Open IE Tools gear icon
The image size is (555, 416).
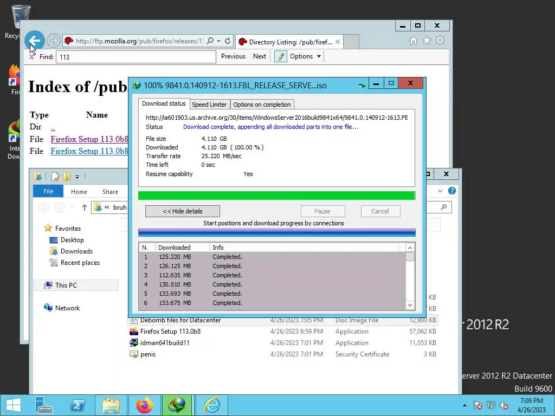pos(440,40)
